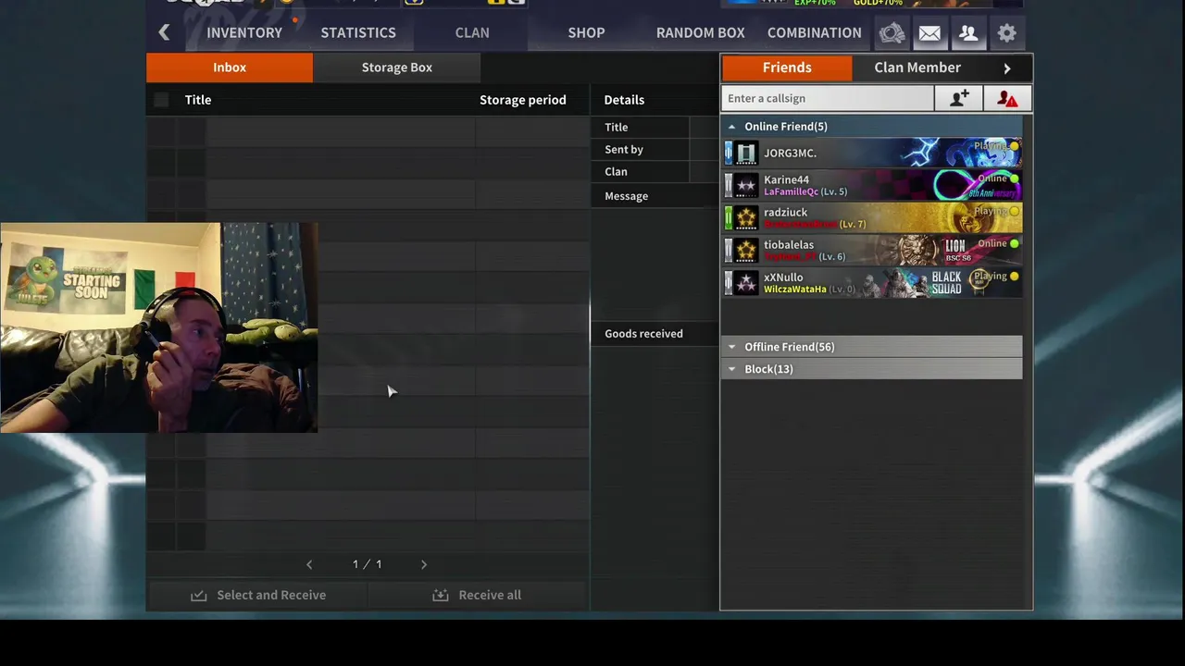Click the 1 / 1 page indicator
1185x666 pixels.
click(x=367, y=564)
